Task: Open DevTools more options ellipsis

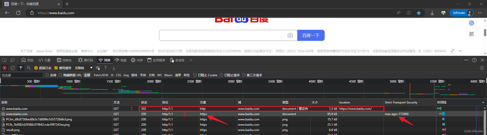Action: coord(466,60)
